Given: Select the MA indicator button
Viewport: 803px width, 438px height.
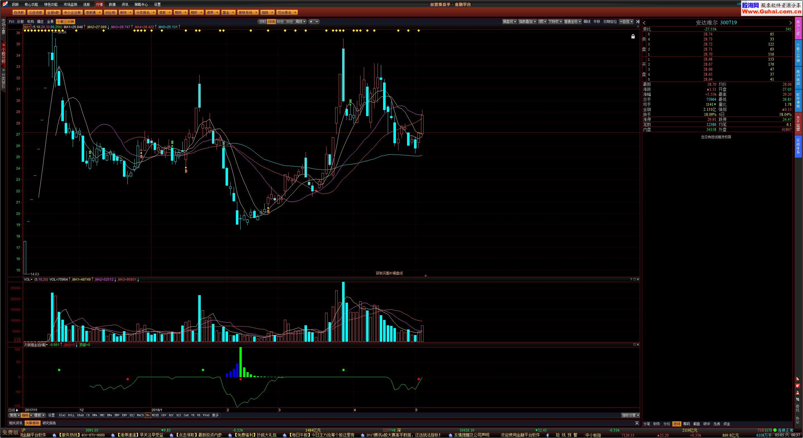Looking at the screenshot, I should click(148, 415).
